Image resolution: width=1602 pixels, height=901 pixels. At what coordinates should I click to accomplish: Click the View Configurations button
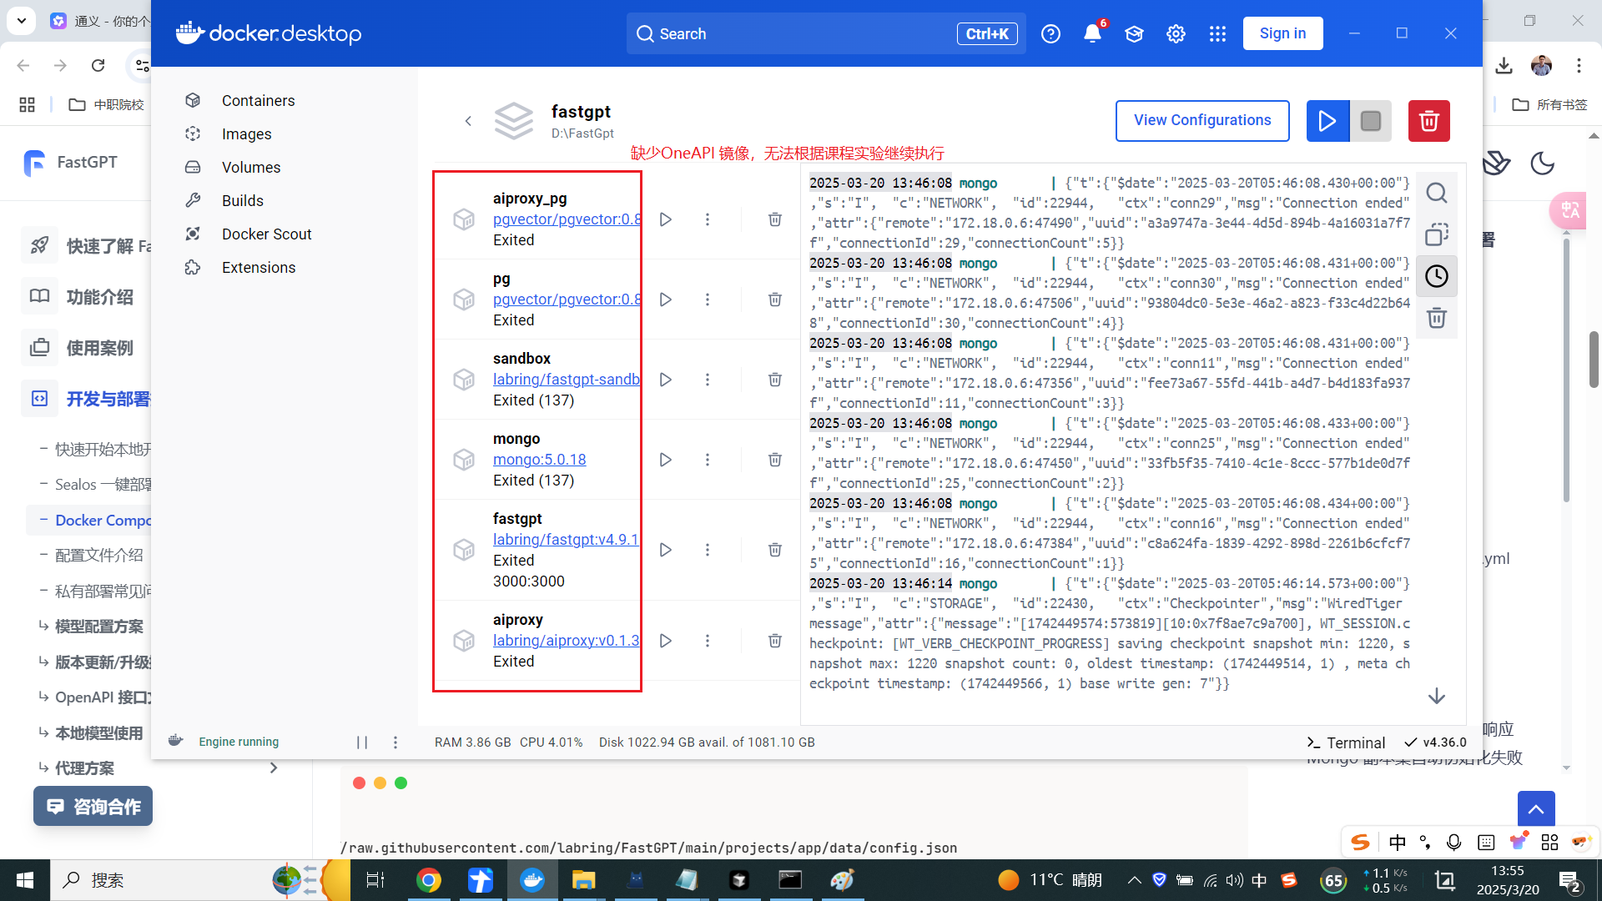coord(1201,121)
